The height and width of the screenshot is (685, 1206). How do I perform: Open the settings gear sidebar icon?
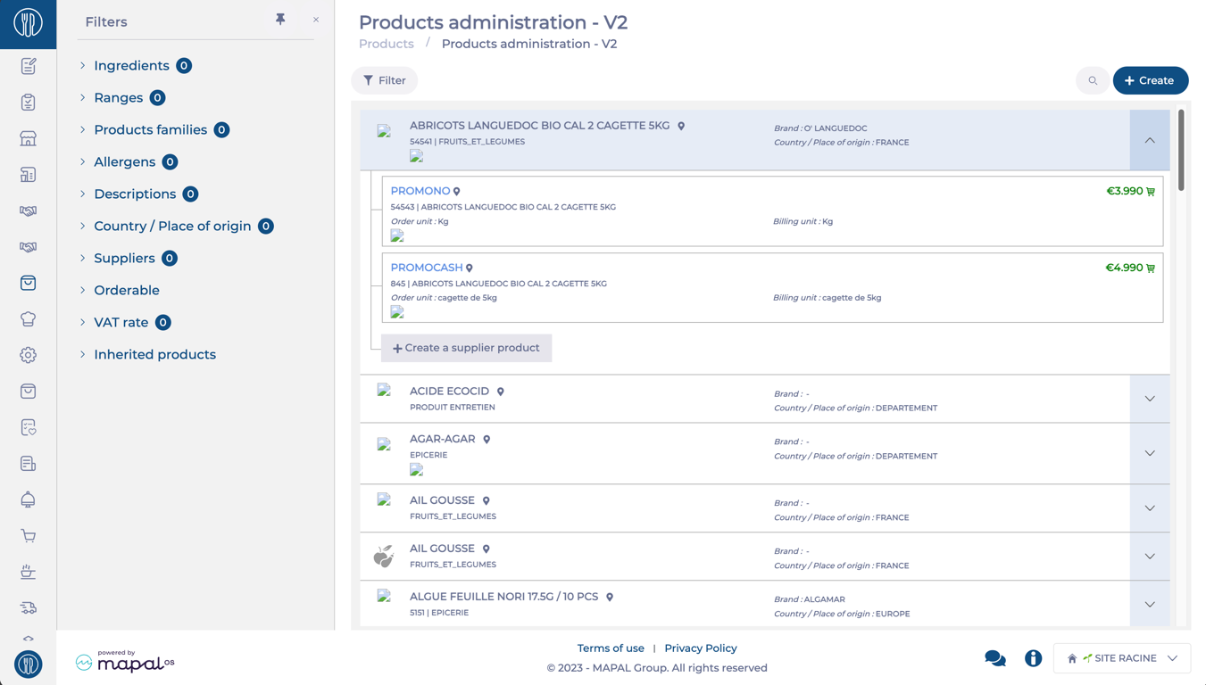(28, 355)
